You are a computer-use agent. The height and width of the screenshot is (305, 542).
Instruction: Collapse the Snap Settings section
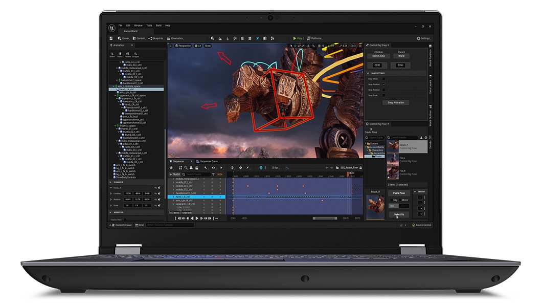coord(368,74)
